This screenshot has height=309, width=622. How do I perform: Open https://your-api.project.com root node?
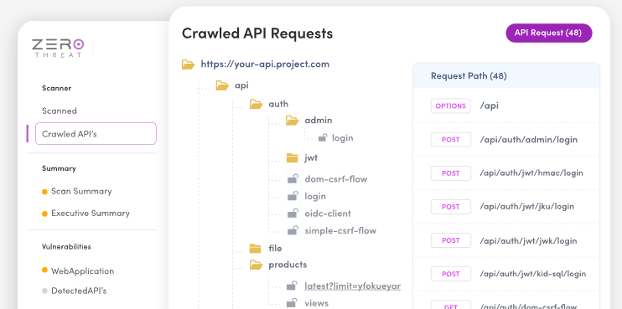coord(265,64)
